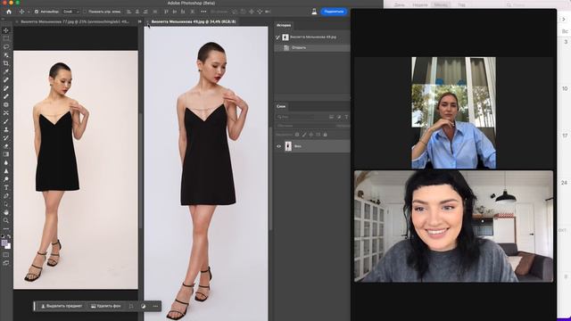Select the Type tool

[x=6, y=187]
